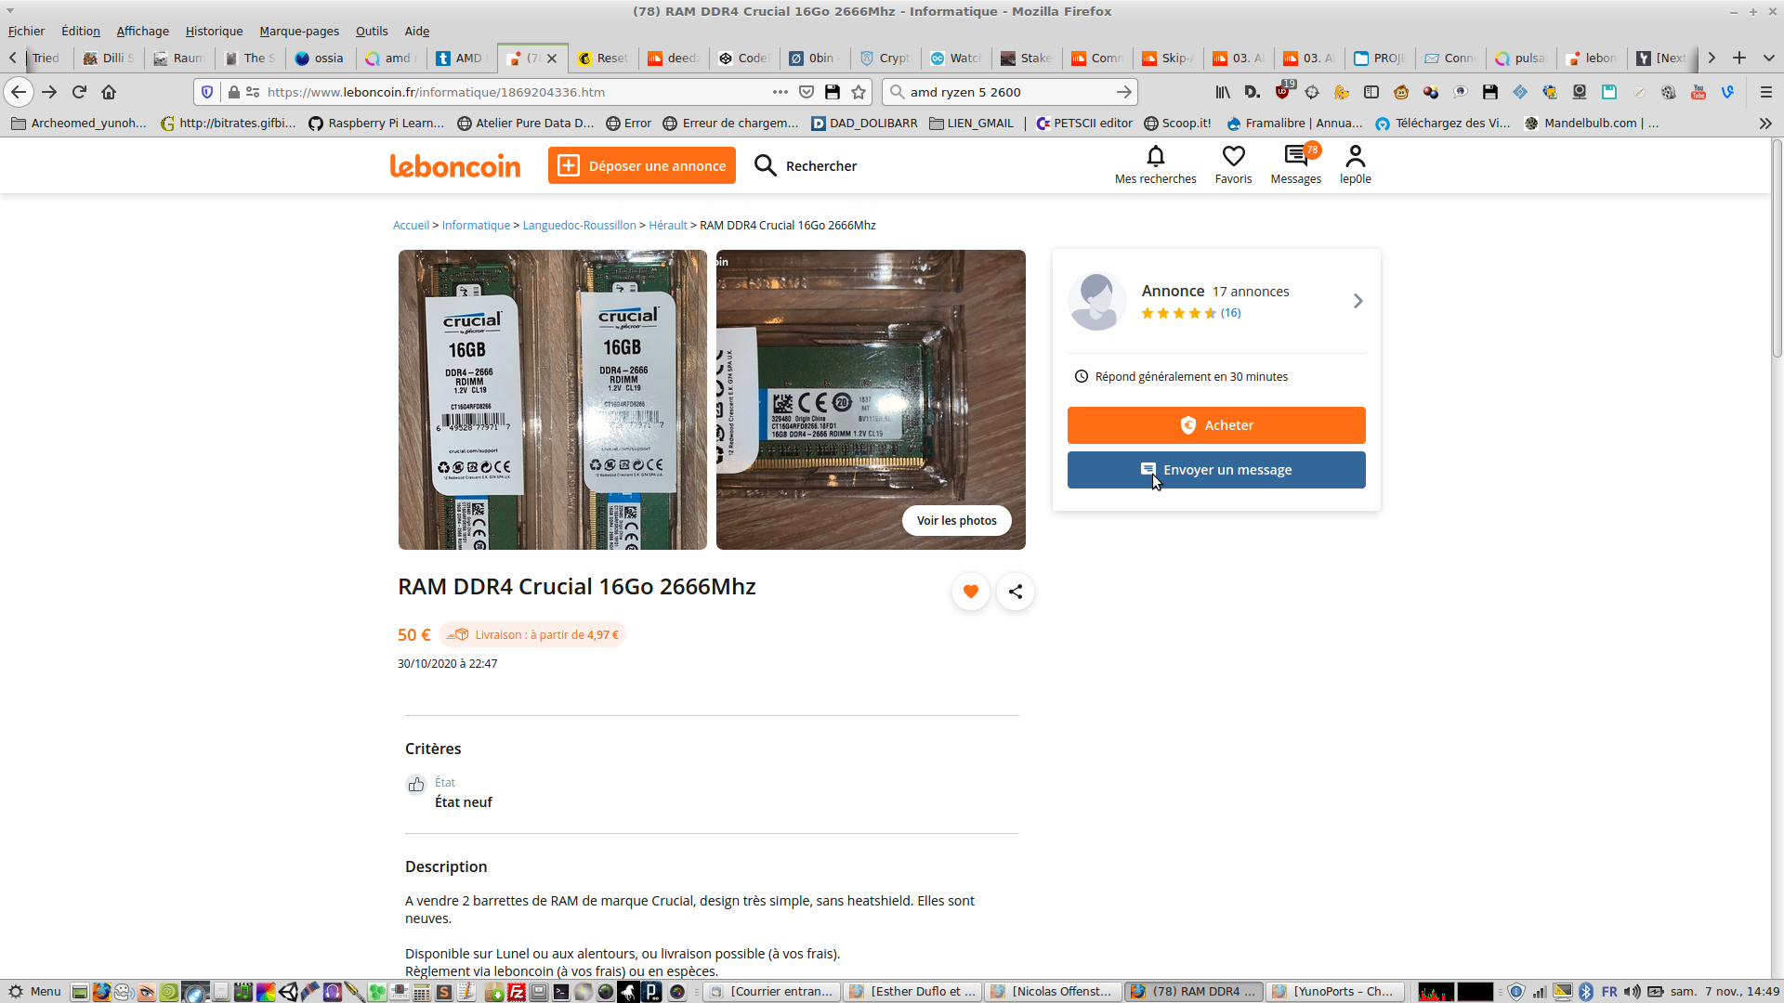Open Favoris heart icon in header

[1233, 156]
